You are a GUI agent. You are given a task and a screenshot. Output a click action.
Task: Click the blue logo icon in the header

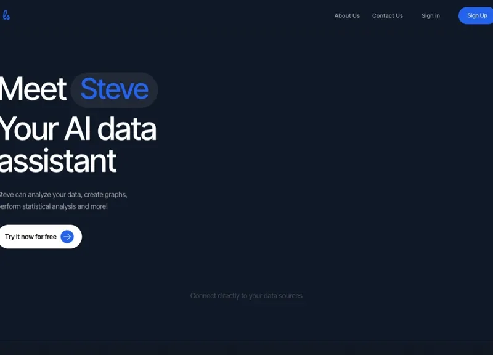pos(6,15)
